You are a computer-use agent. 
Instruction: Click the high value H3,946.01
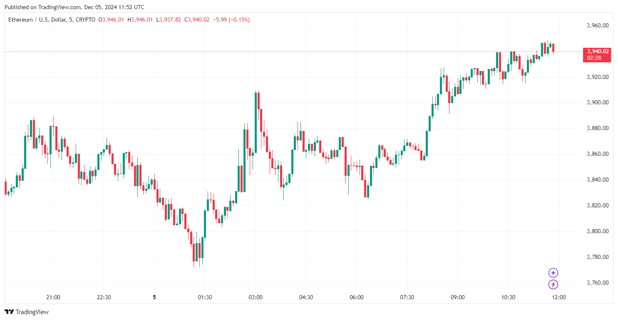[140, 20]
